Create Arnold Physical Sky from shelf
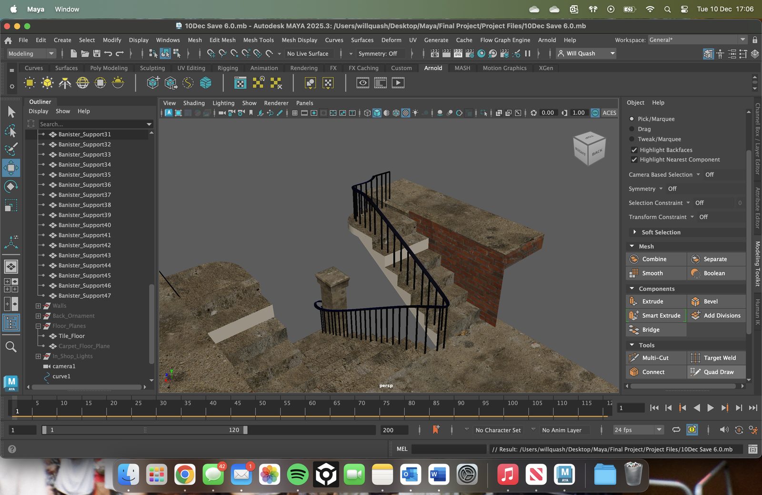 pos(118,83)
